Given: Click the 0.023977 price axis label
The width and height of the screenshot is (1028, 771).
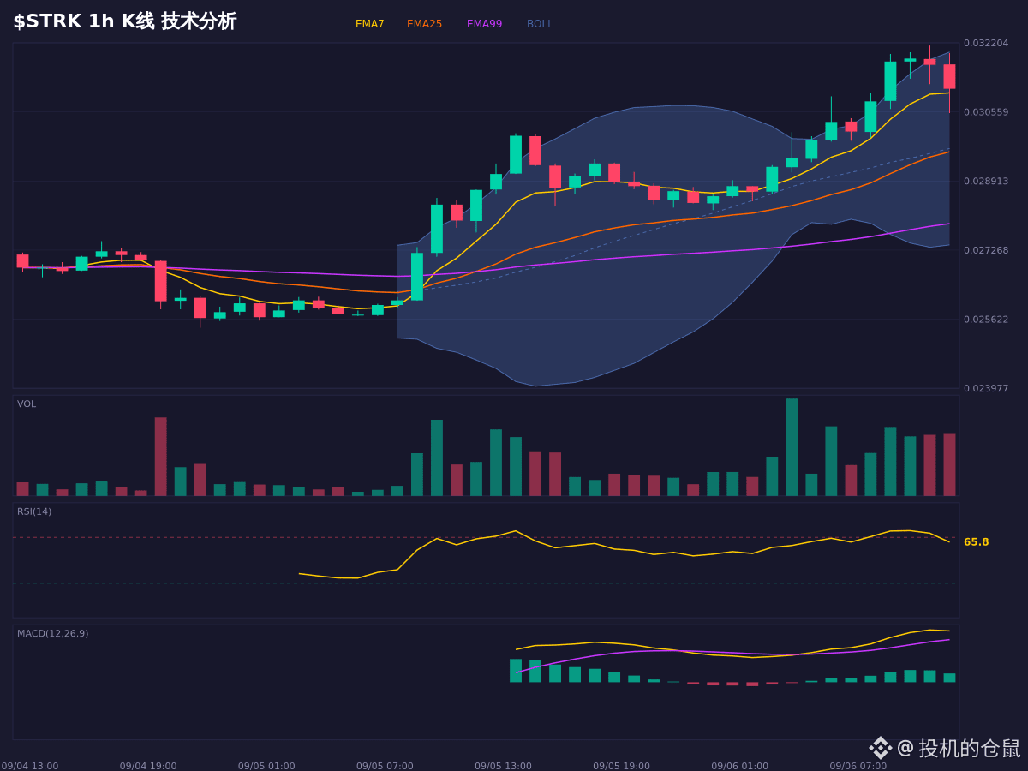Looking at the screenshot, I should click(986, 388).
